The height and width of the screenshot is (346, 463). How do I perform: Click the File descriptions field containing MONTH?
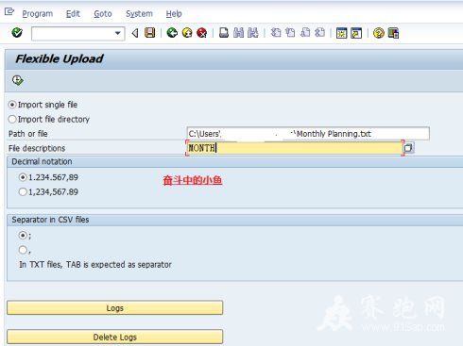click(x=294, y=148)
